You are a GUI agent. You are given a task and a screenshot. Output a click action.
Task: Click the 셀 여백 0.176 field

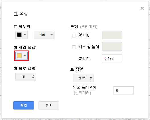click(112, 58)
